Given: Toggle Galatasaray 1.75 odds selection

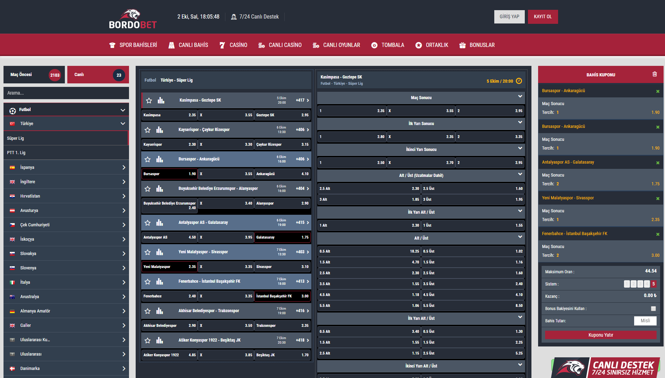Looking at the screenshot, I should coord(282,238).
